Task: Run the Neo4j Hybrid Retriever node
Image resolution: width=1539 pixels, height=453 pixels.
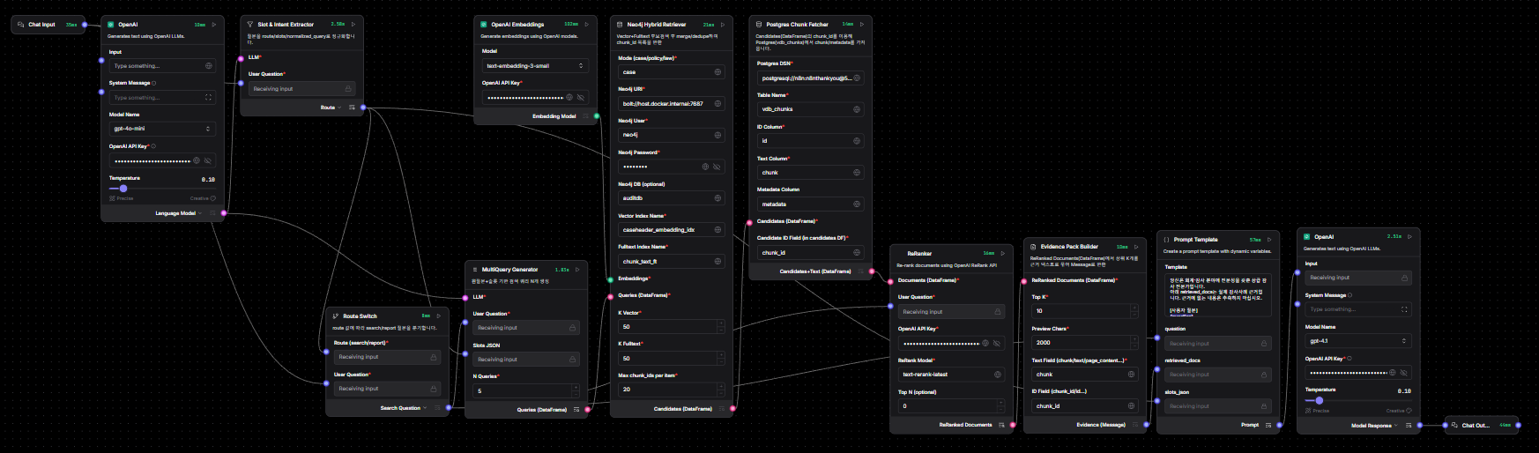Action: point(723,25)
